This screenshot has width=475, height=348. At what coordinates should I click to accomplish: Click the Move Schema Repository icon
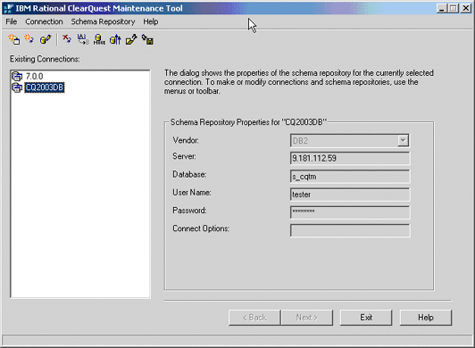click(99, 39)
